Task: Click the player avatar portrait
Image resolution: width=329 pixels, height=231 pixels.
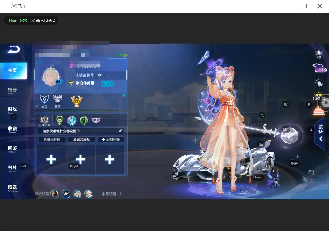Action: click(51, 78)
